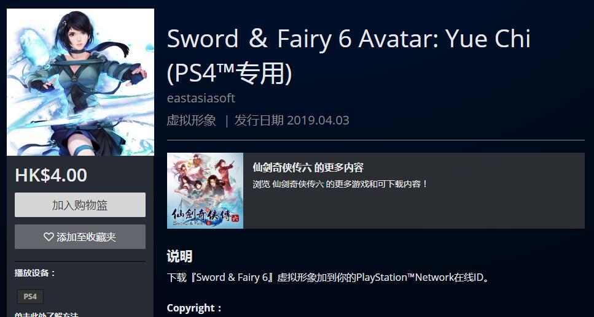The height and width of the screenshot is (317, 594).
Task: Open the eastasiasoft publisher link
Action: click(x=201, y=98)
